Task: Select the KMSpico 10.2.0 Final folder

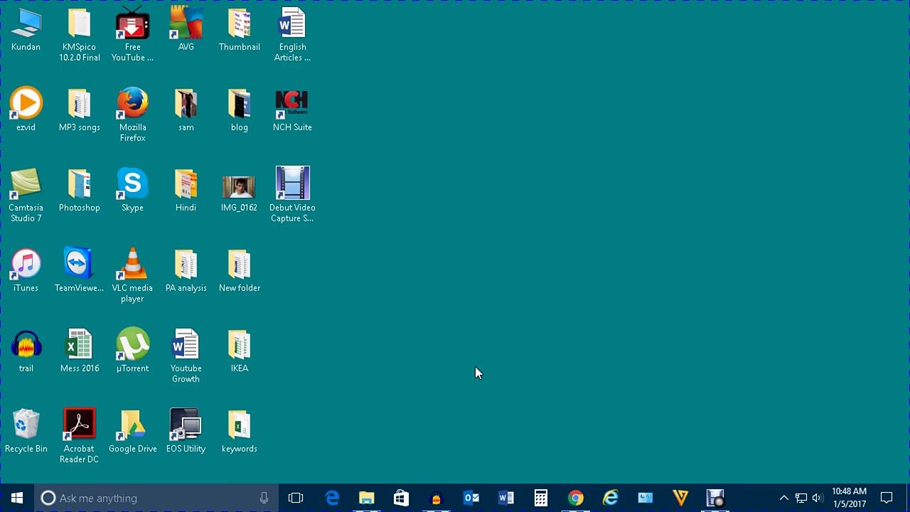Action: [x=80, y=35]
